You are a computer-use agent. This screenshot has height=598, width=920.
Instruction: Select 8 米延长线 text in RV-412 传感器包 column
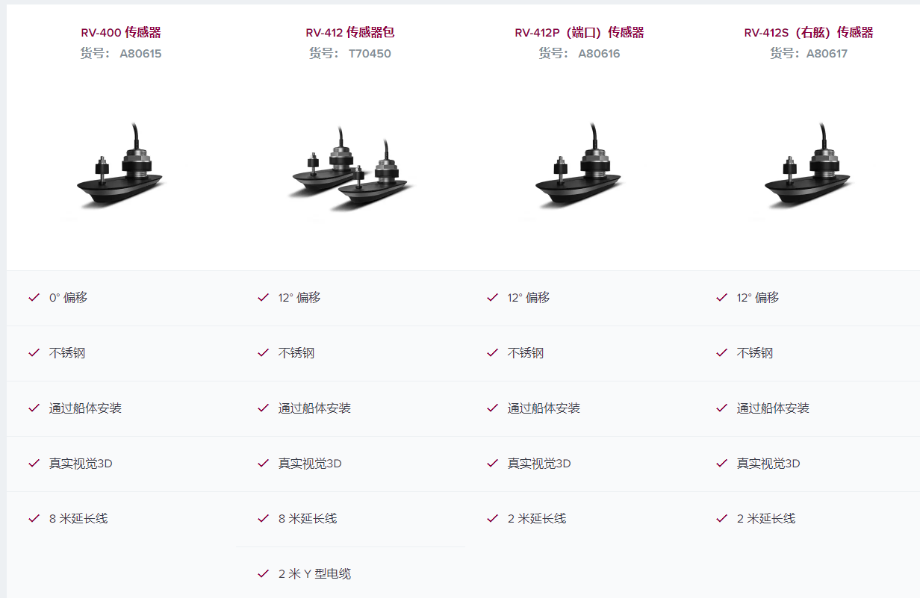tap(308, 518)
